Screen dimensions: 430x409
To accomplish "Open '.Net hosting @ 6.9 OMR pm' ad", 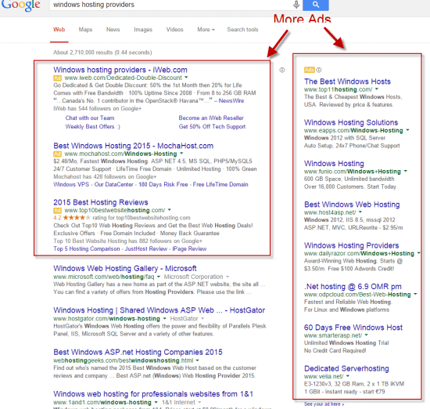I will click(353, 287).
